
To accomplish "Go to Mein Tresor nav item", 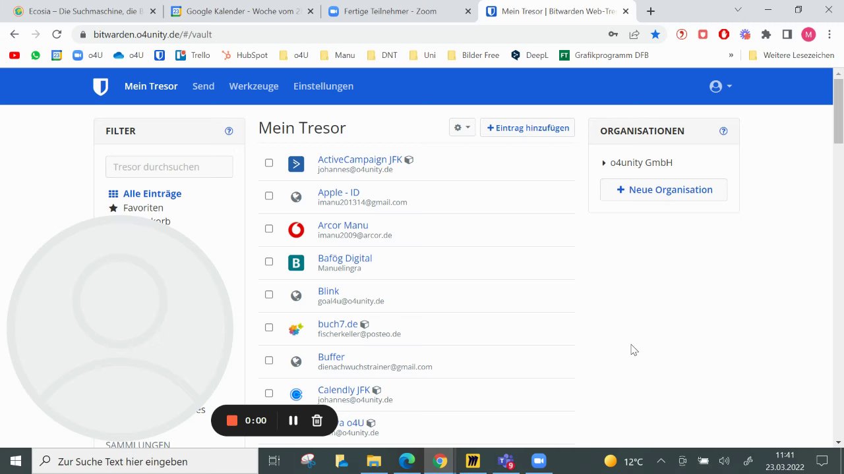I will pos(151,86).
